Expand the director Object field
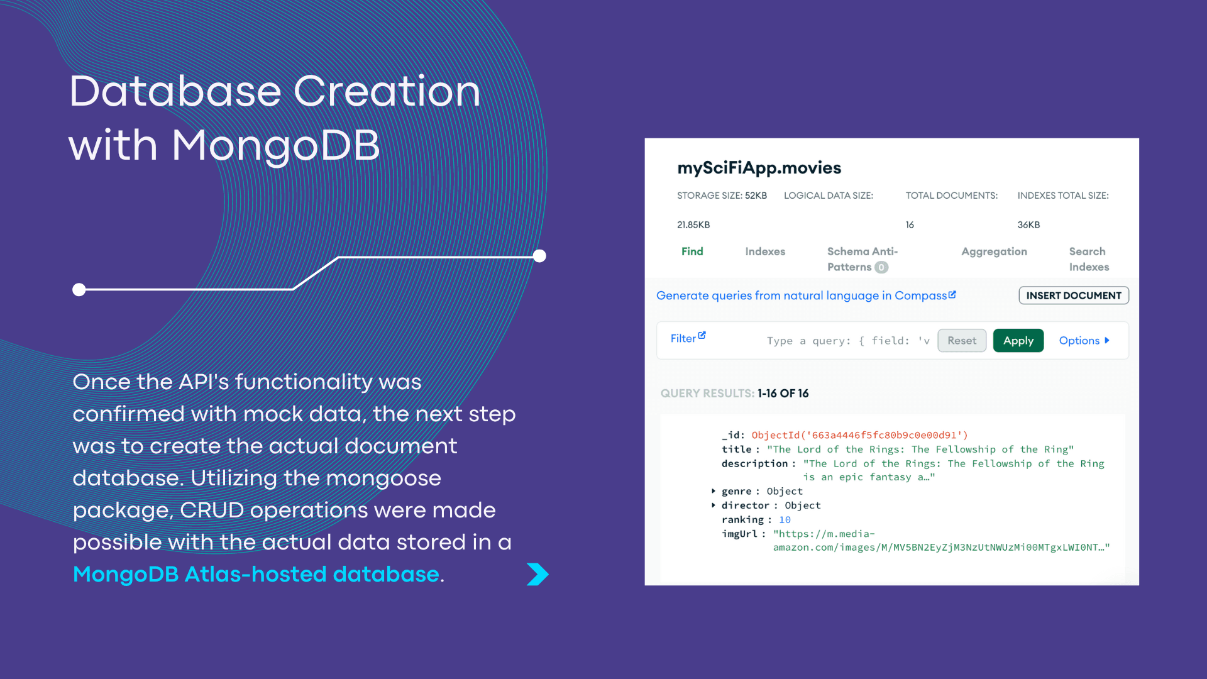1207x679 pixels. coord(714,505)
